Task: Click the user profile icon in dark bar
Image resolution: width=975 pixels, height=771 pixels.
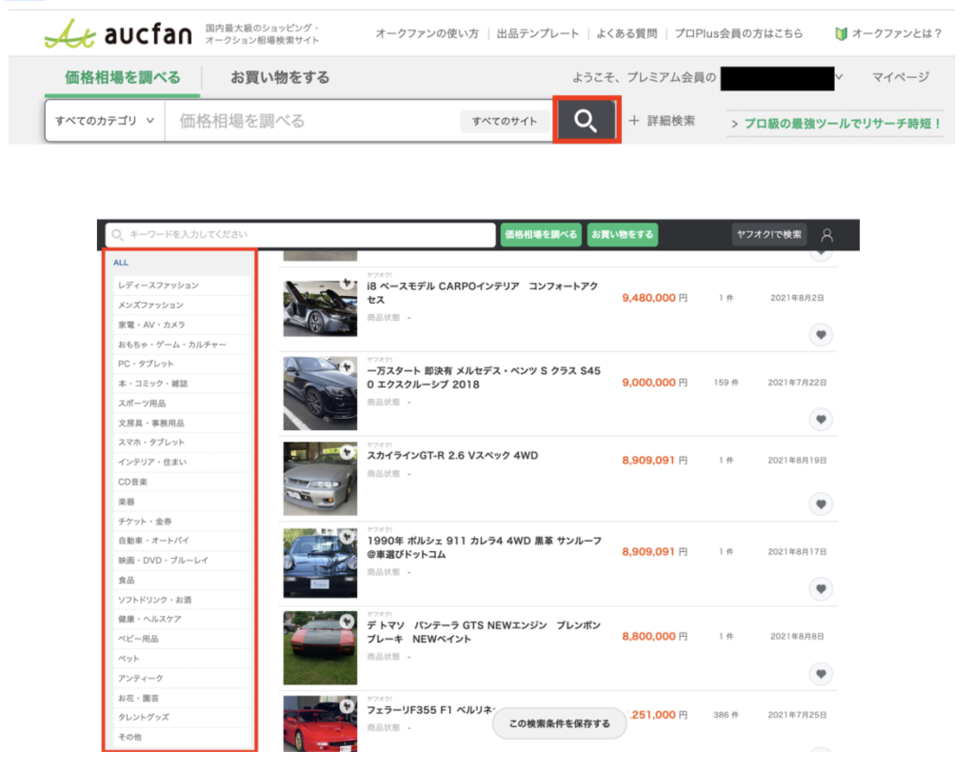Action: [x=826, y=235]
